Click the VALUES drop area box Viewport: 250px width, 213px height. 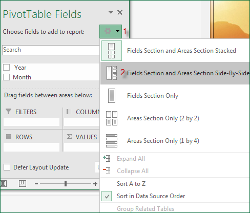pyautogui.click(x=81, y=147)
